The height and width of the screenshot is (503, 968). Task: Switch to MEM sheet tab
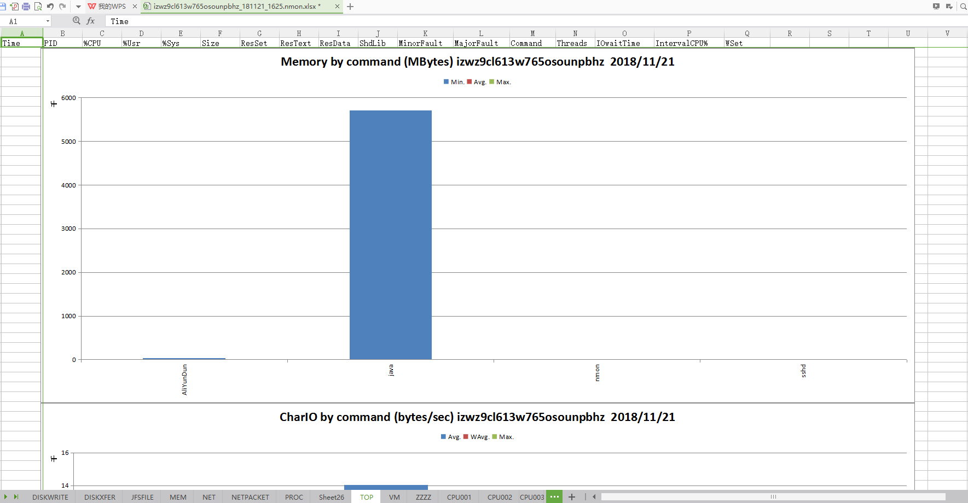point(178,497)
